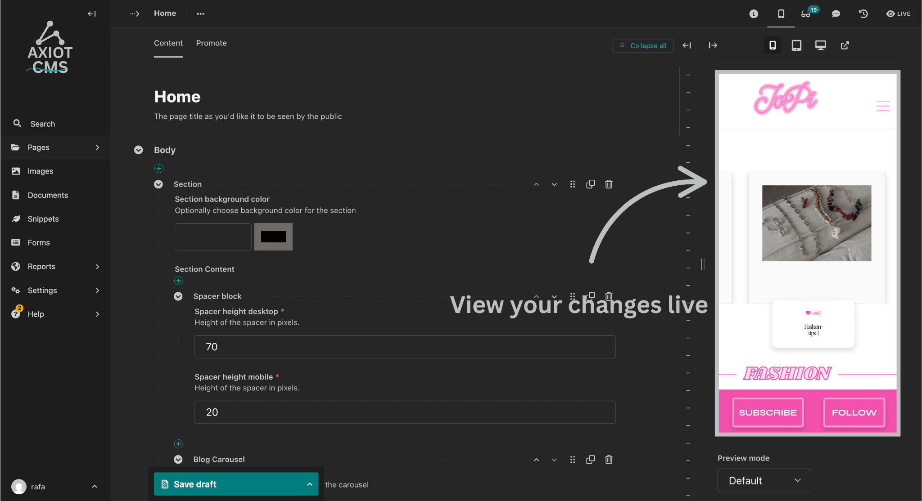View the revision history

click(863, 13)
